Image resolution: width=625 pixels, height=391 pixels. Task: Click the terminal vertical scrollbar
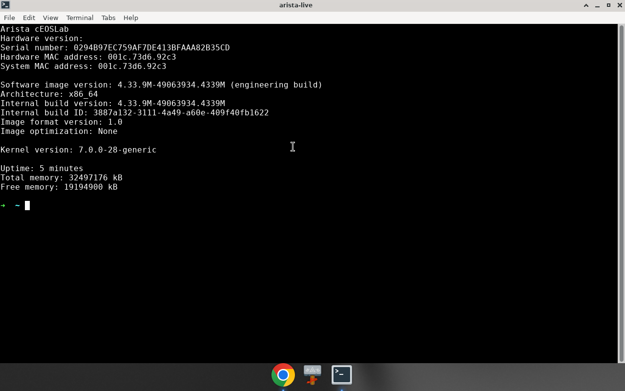(622, 193)
